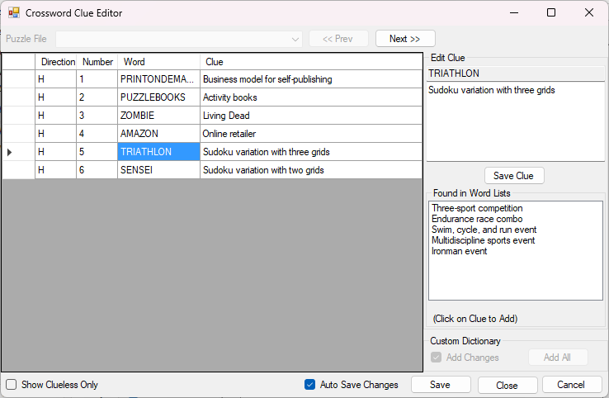Choose the 'Ironman event' clue suggestion

pyautogui.click(x=459, y=251)
